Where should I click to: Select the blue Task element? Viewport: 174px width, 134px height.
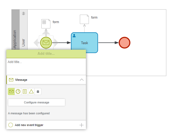84,43
